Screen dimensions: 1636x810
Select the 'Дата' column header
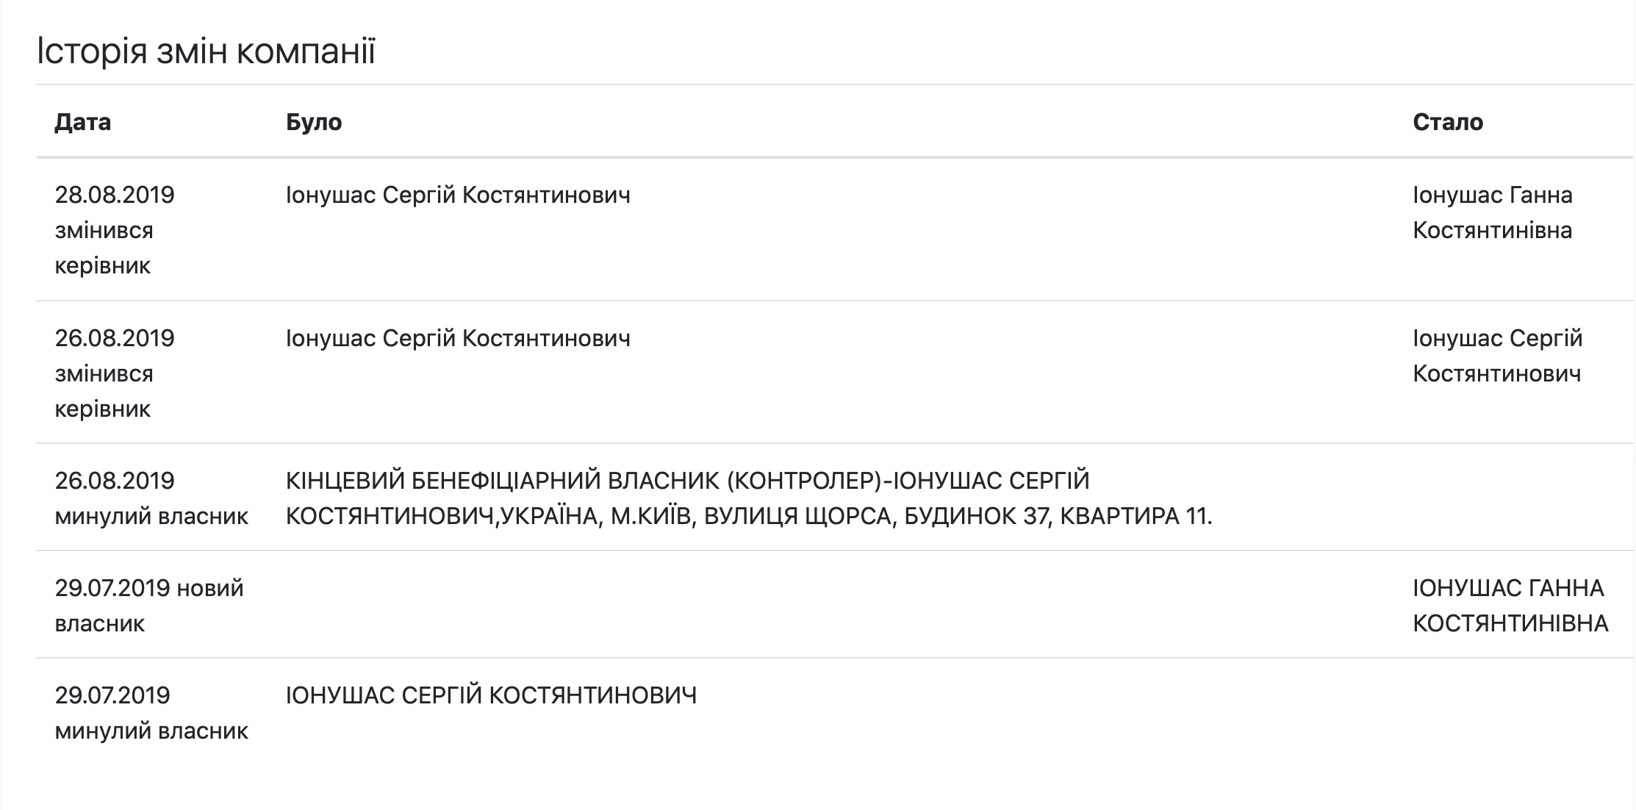pos(83,122)
